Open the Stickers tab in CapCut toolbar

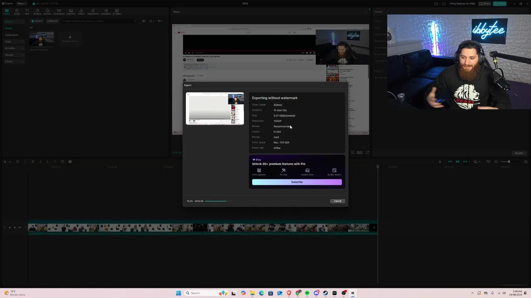tap(37, 12)
